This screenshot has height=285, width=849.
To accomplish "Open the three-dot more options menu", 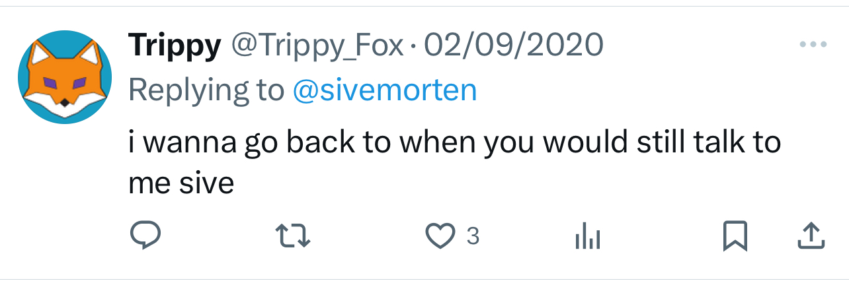I will (813, 45).
